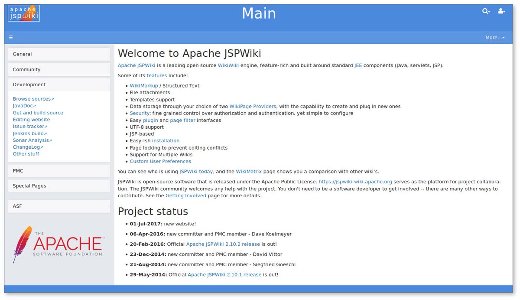
Task: Open the Issue tracker link
Action: (x=30, y=127)
